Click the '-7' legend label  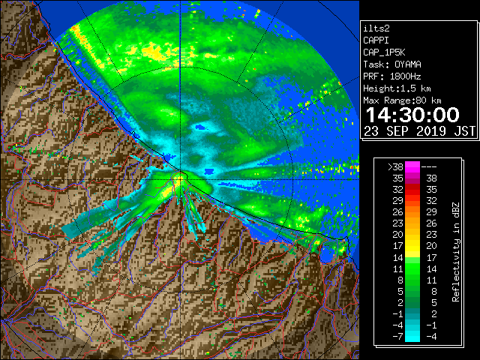(397, 337)
